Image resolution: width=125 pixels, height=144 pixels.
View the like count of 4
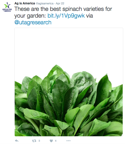tap(56, 141)
